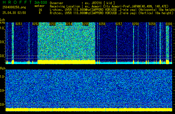Image resolution: width=175 pixels, height=114 pixels.
Task: Click the Lch 0.9 kHz axis label
Action: tap(2, 42)
